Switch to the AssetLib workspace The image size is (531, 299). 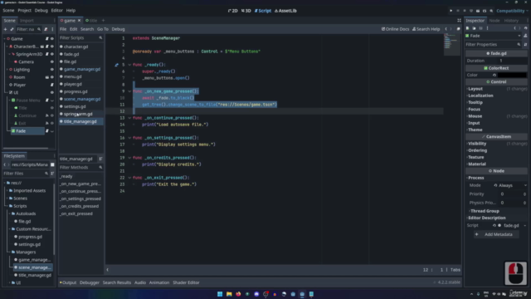(x=285, y=11)
